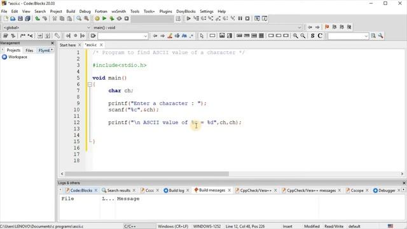Click the Open file icon

(x=13, y=18)
